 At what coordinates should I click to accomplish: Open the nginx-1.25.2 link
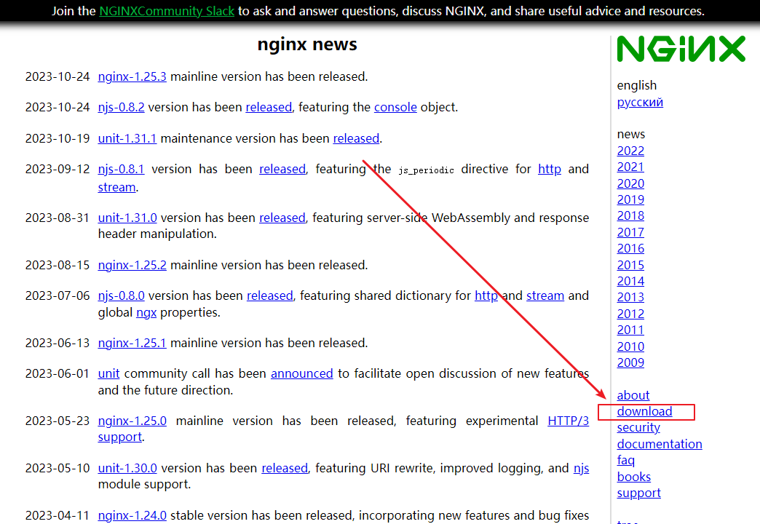(132, 265)
